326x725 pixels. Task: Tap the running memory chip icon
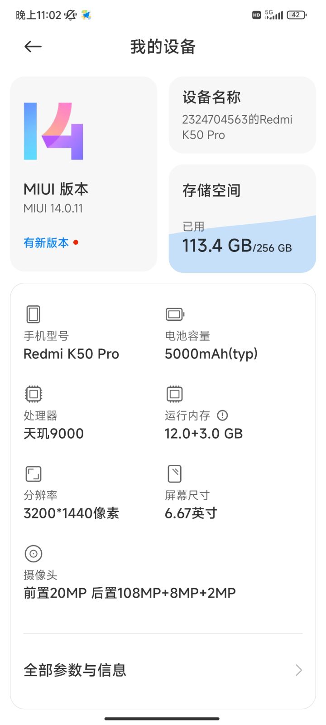click(175, 394)
